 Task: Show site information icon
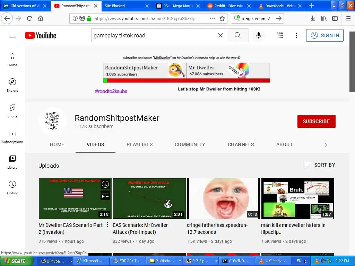pos(75,18)
